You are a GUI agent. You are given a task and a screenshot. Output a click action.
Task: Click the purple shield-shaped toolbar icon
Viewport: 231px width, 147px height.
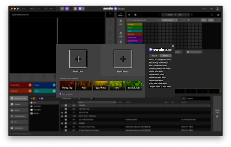80,9
